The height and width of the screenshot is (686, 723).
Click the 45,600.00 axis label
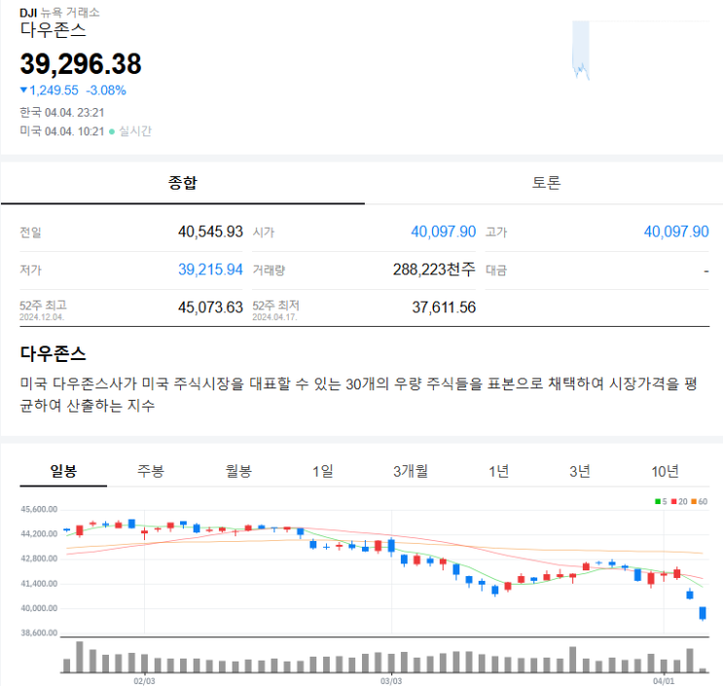[39, 510]
